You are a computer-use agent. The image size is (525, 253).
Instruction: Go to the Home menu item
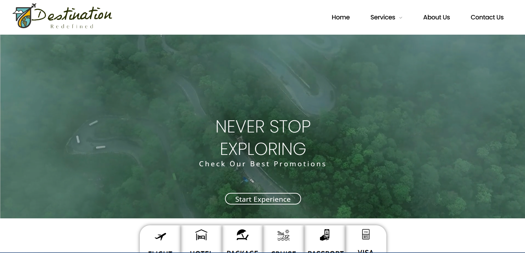click(340, 17)
